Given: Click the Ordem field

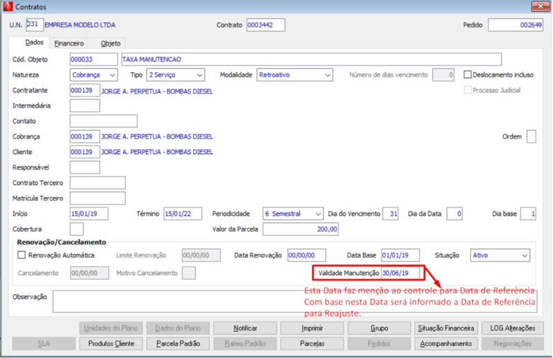Looking at the screenshot, I should click(531, 137).
